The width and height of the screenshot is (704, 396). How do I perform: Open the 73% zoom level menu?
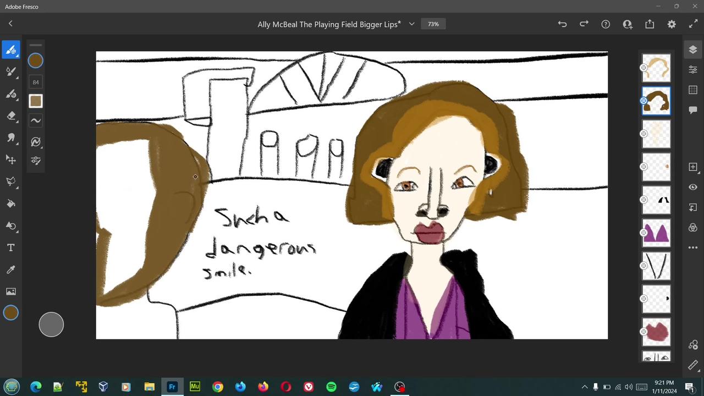point(433,24)
